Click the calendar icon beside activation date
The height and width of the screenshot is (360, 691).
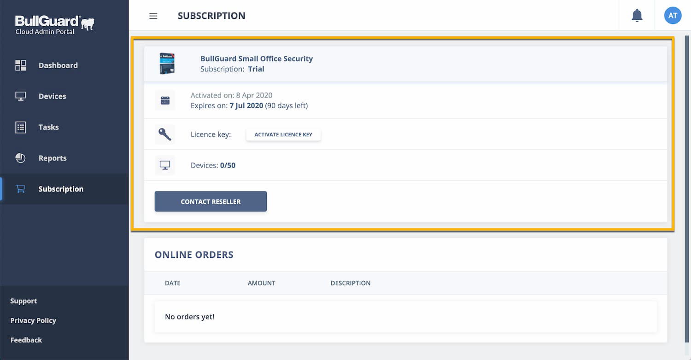tap(165, 100)
